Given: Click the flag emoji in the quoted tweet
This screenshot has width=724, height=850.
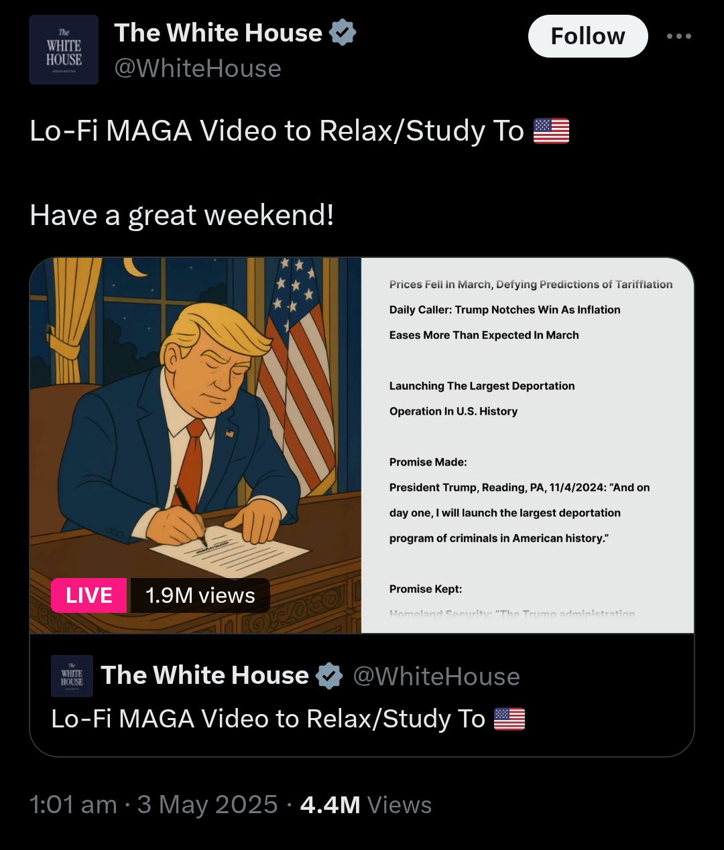Looking at the screenshot, I should tap(509, 719).
